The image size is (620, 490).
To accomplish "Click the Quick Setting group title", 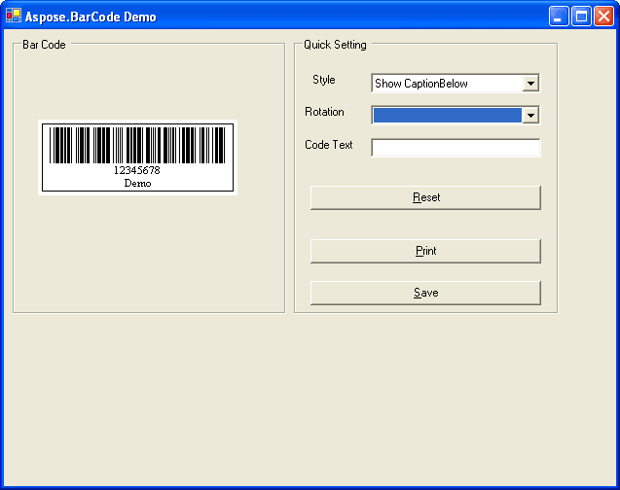I will (335, 45).
